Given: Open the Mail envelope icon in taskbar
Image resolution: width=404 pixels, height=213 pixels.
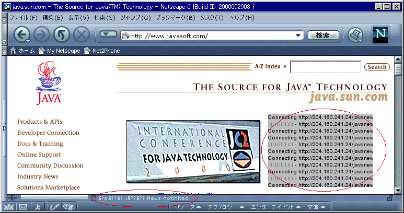Looking at the screenshot, I should [23, 207].
